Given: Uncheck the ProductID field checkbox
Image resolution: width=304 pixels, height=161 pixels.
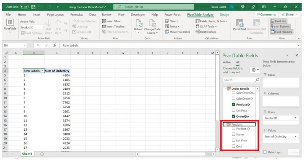Looking at the screenshot, I should [233, 105].
